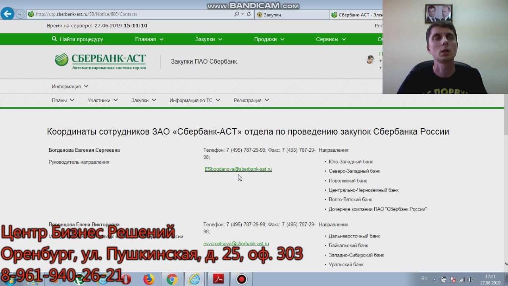Expand the Регистрация dropdown
This screenshot has width=508, height=286.
tap(251, 100)
